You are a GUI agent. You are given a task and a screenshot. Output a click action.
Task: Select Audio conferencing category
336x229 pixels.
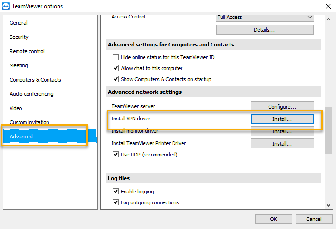click(31, 94)
